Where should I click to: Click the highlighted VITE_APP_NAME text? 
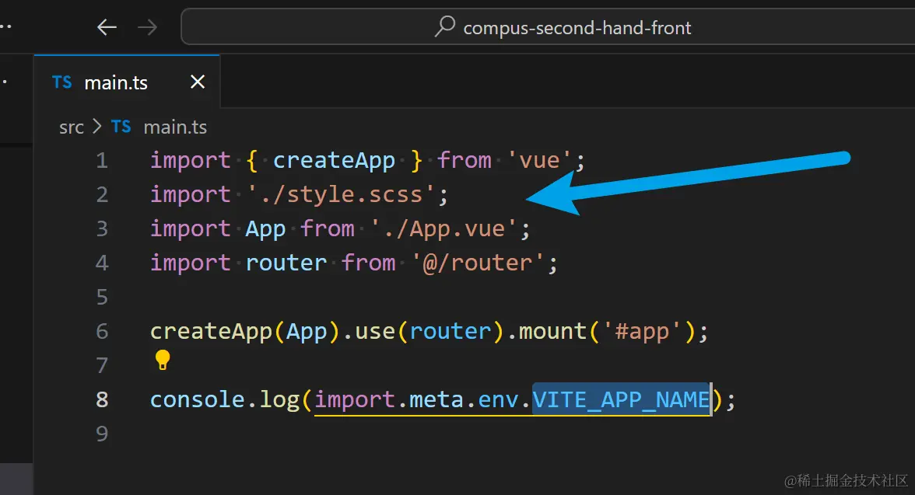click(622, 400)
